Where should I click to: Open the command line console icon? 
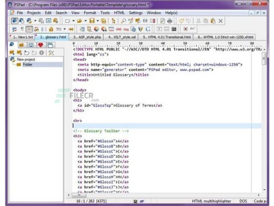click(174, 29)
